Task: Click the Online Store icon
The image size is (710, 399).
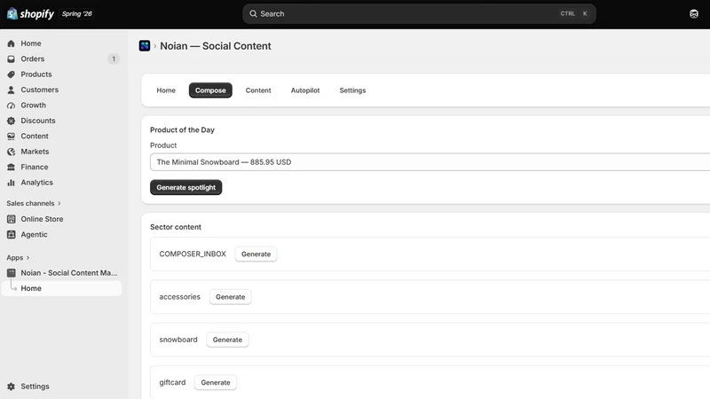Action: 11,219
